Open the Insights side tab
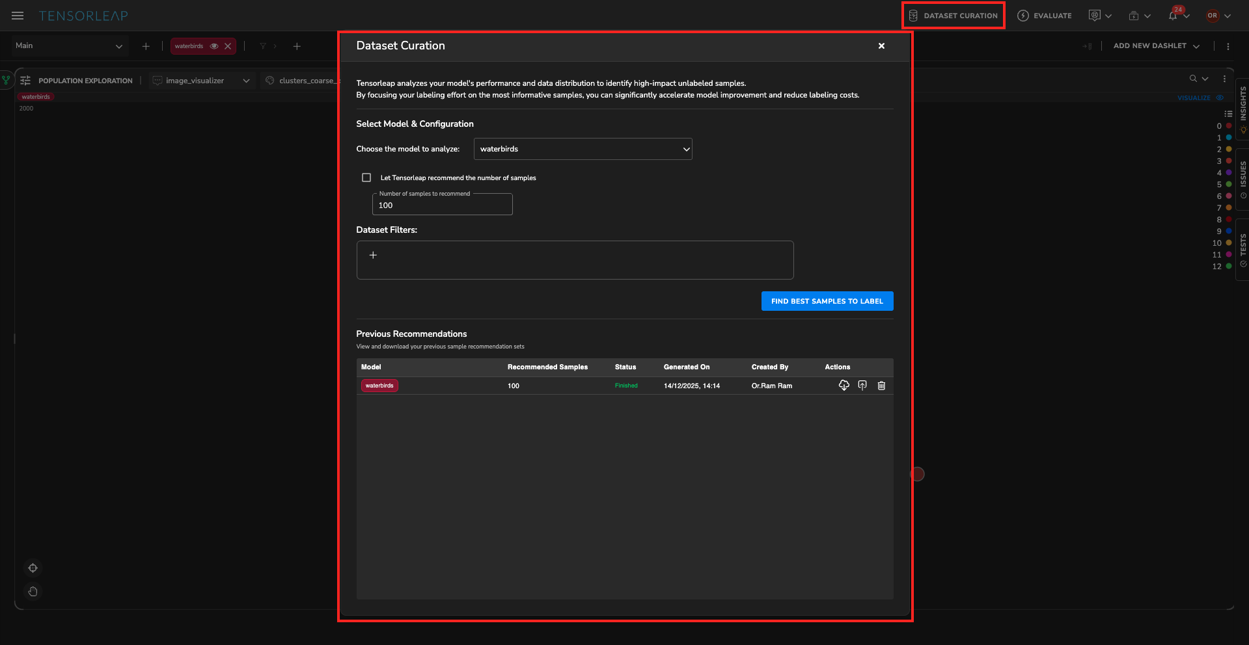This screenshot has width=1249, height=645. [1242, 107]
